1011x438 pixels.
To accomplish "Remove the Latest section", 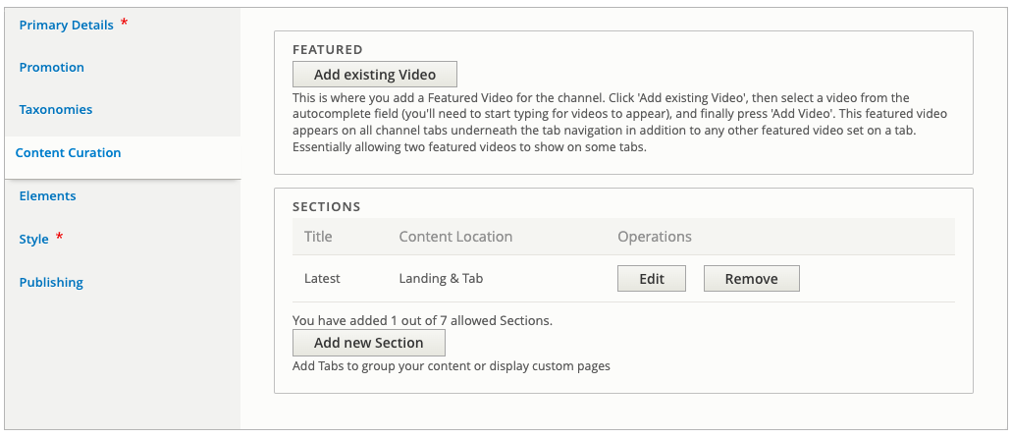I will (751, 279).
